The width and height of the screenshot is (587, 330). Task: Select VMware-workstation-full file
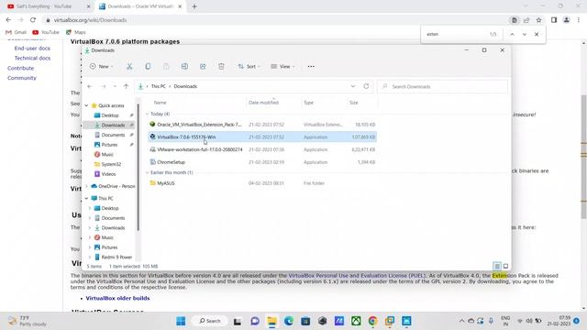(x=262, y=149)
